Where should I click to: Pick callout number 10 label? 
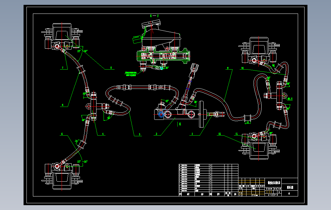pos(243,68)
